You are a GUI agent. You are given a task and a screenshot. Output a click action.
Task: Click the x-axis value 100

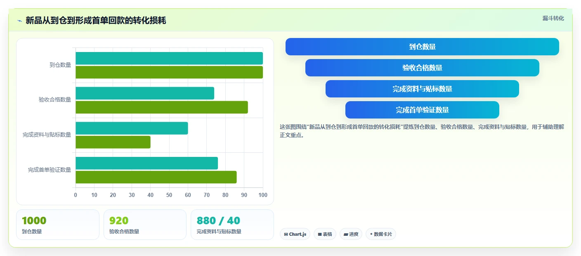263,195
